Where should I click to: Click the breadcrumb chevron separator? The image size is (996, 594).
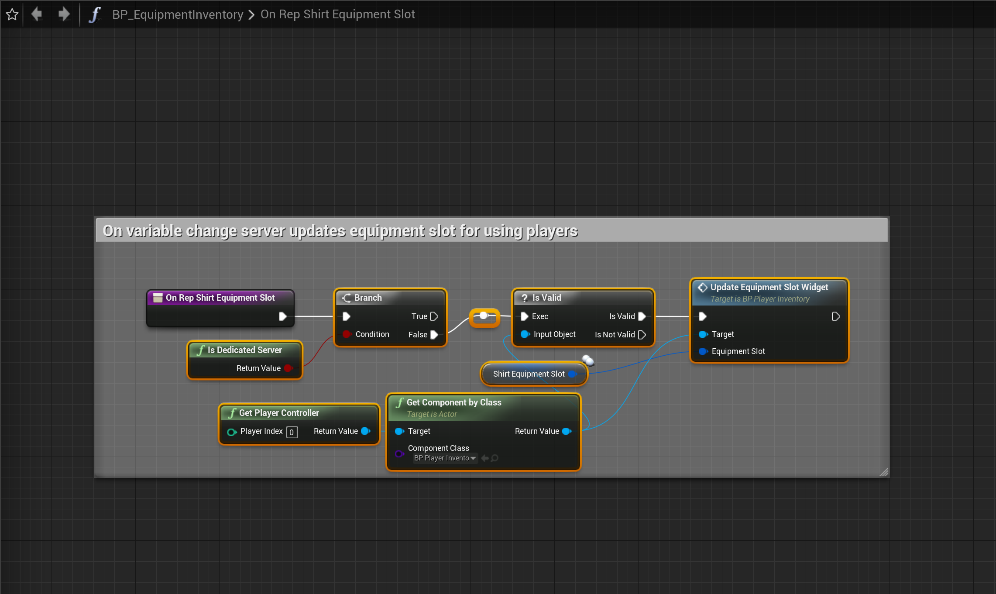tap(251, 15)
